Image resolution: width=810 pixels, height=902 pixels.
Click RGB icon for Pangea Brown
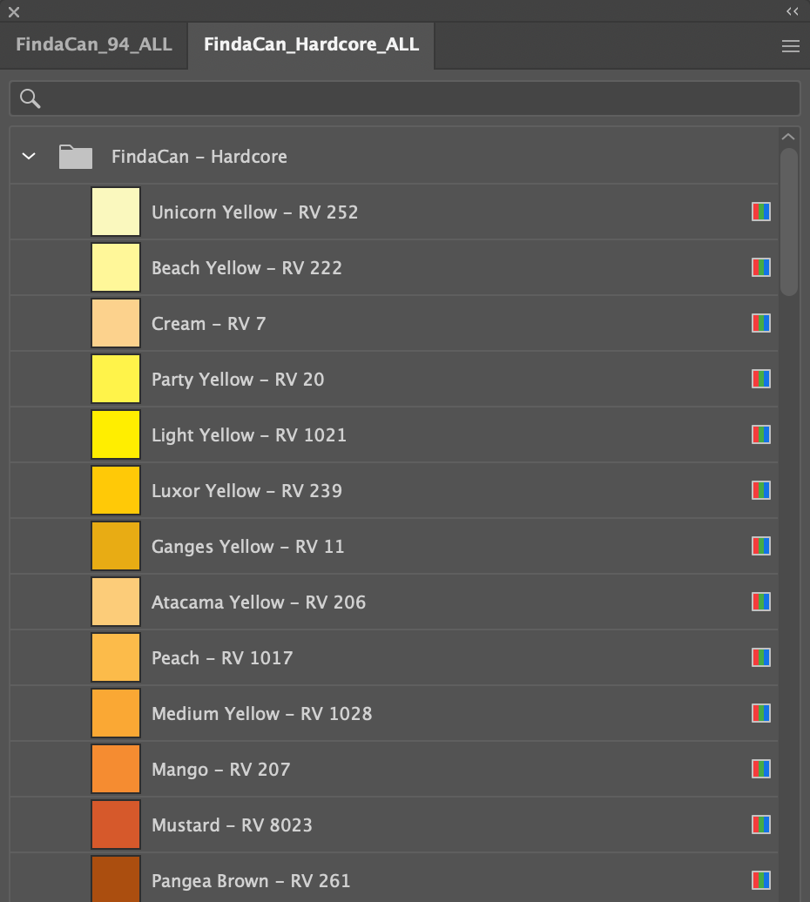click(761, 880)
